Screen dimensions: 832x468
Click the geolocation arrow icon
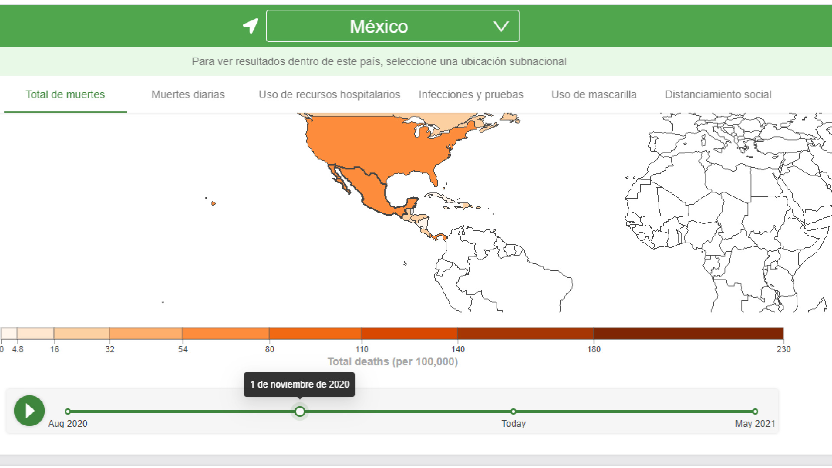tap(250, 26)
